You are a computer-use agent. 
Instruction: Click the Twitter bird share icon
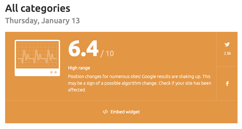(227, 44)
